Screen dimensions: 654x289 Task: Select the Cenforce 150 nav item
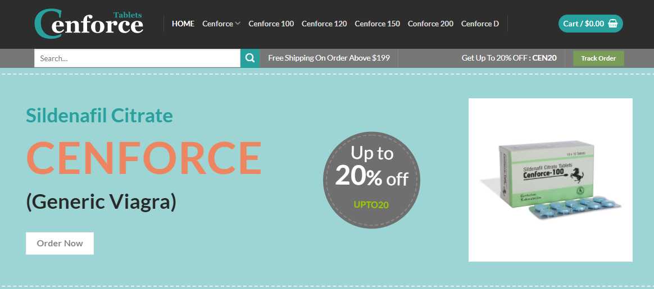[377, 24]
